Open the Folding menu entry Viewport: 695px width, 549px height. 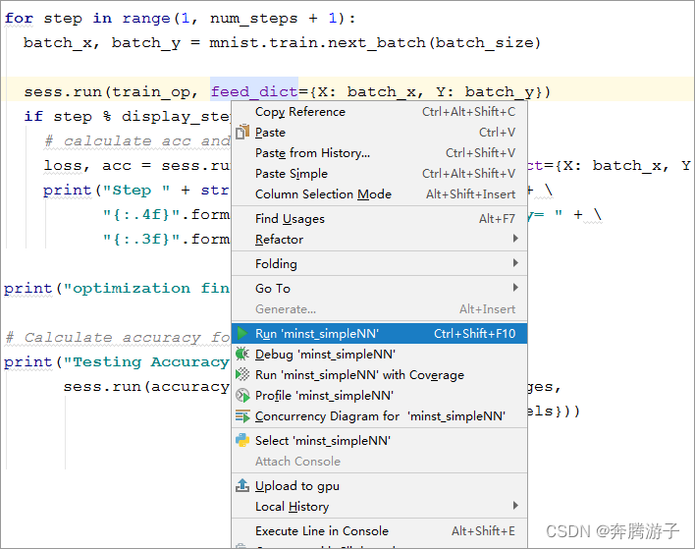click(x=380, y=263)
